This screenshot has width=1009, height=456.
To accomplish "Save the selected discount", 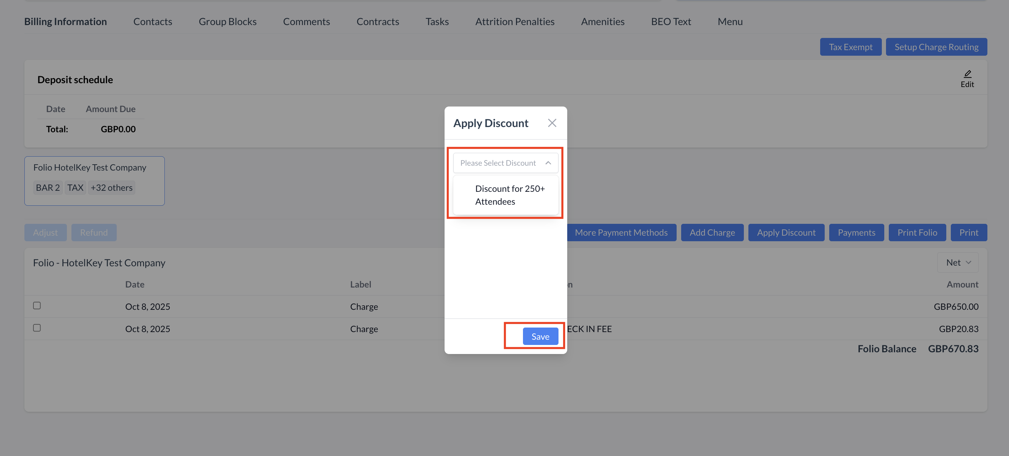I will coord(540,336).
